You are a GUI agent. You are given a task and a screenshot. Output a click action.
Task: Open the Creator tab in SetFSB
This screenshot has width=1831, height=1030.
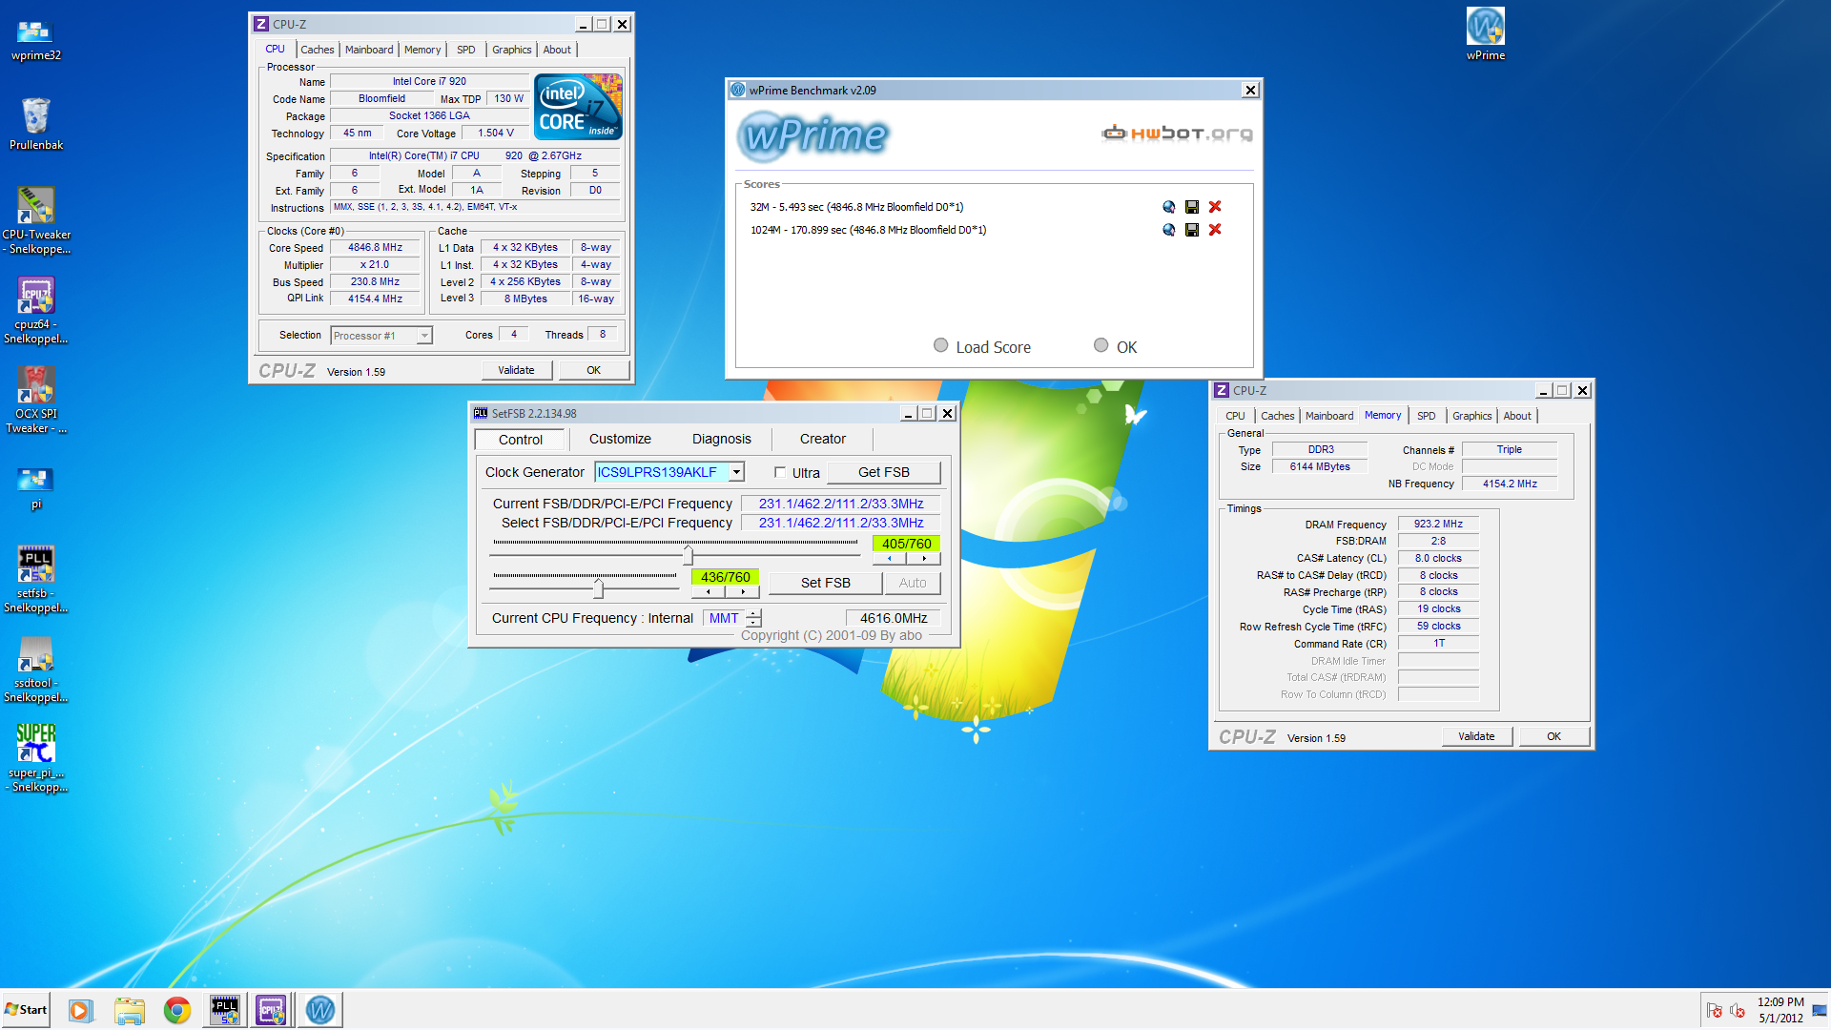pos(822,439)
